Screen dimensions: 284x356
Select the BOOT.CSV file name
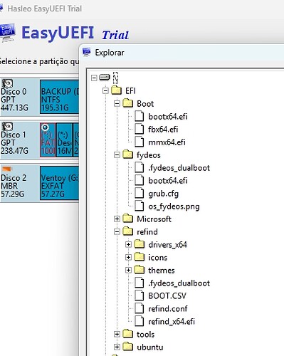tap(167, 296)
